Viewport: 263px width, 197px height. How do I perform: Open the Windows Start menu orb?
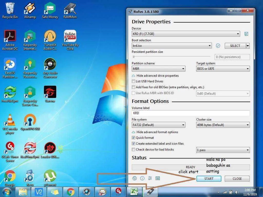(x=7, y=192)
